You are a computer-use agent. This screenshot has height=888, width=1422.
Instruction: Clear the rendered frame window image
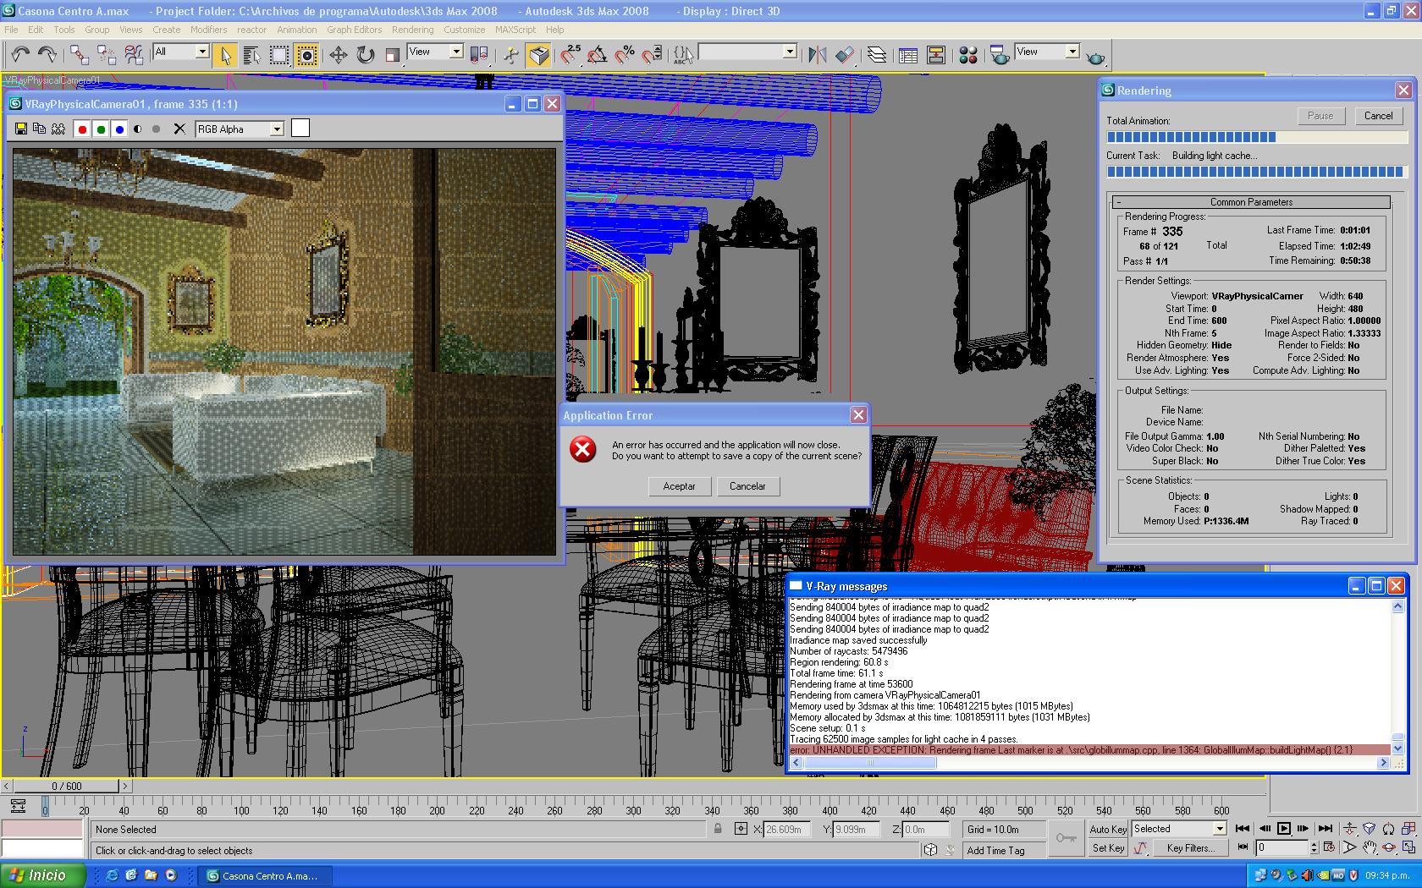point(179,129)
